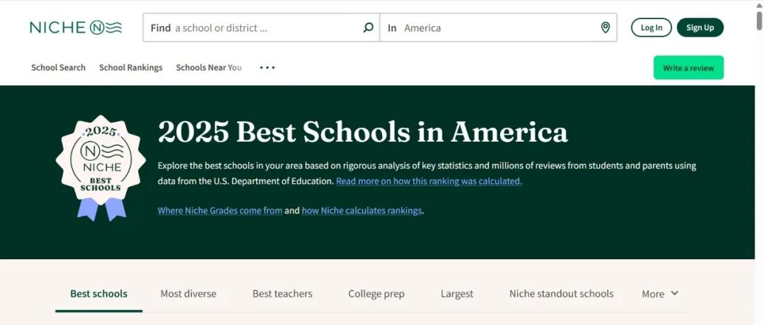Click the search magnifying glass icon
Viewport: 764px width, 325px height.
(x=369, y=28)
